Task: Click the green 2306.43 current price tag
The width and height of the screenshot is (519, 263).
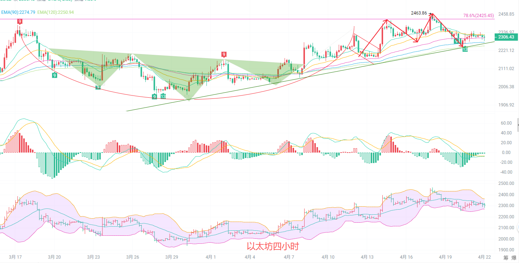Action: [506, 37]
